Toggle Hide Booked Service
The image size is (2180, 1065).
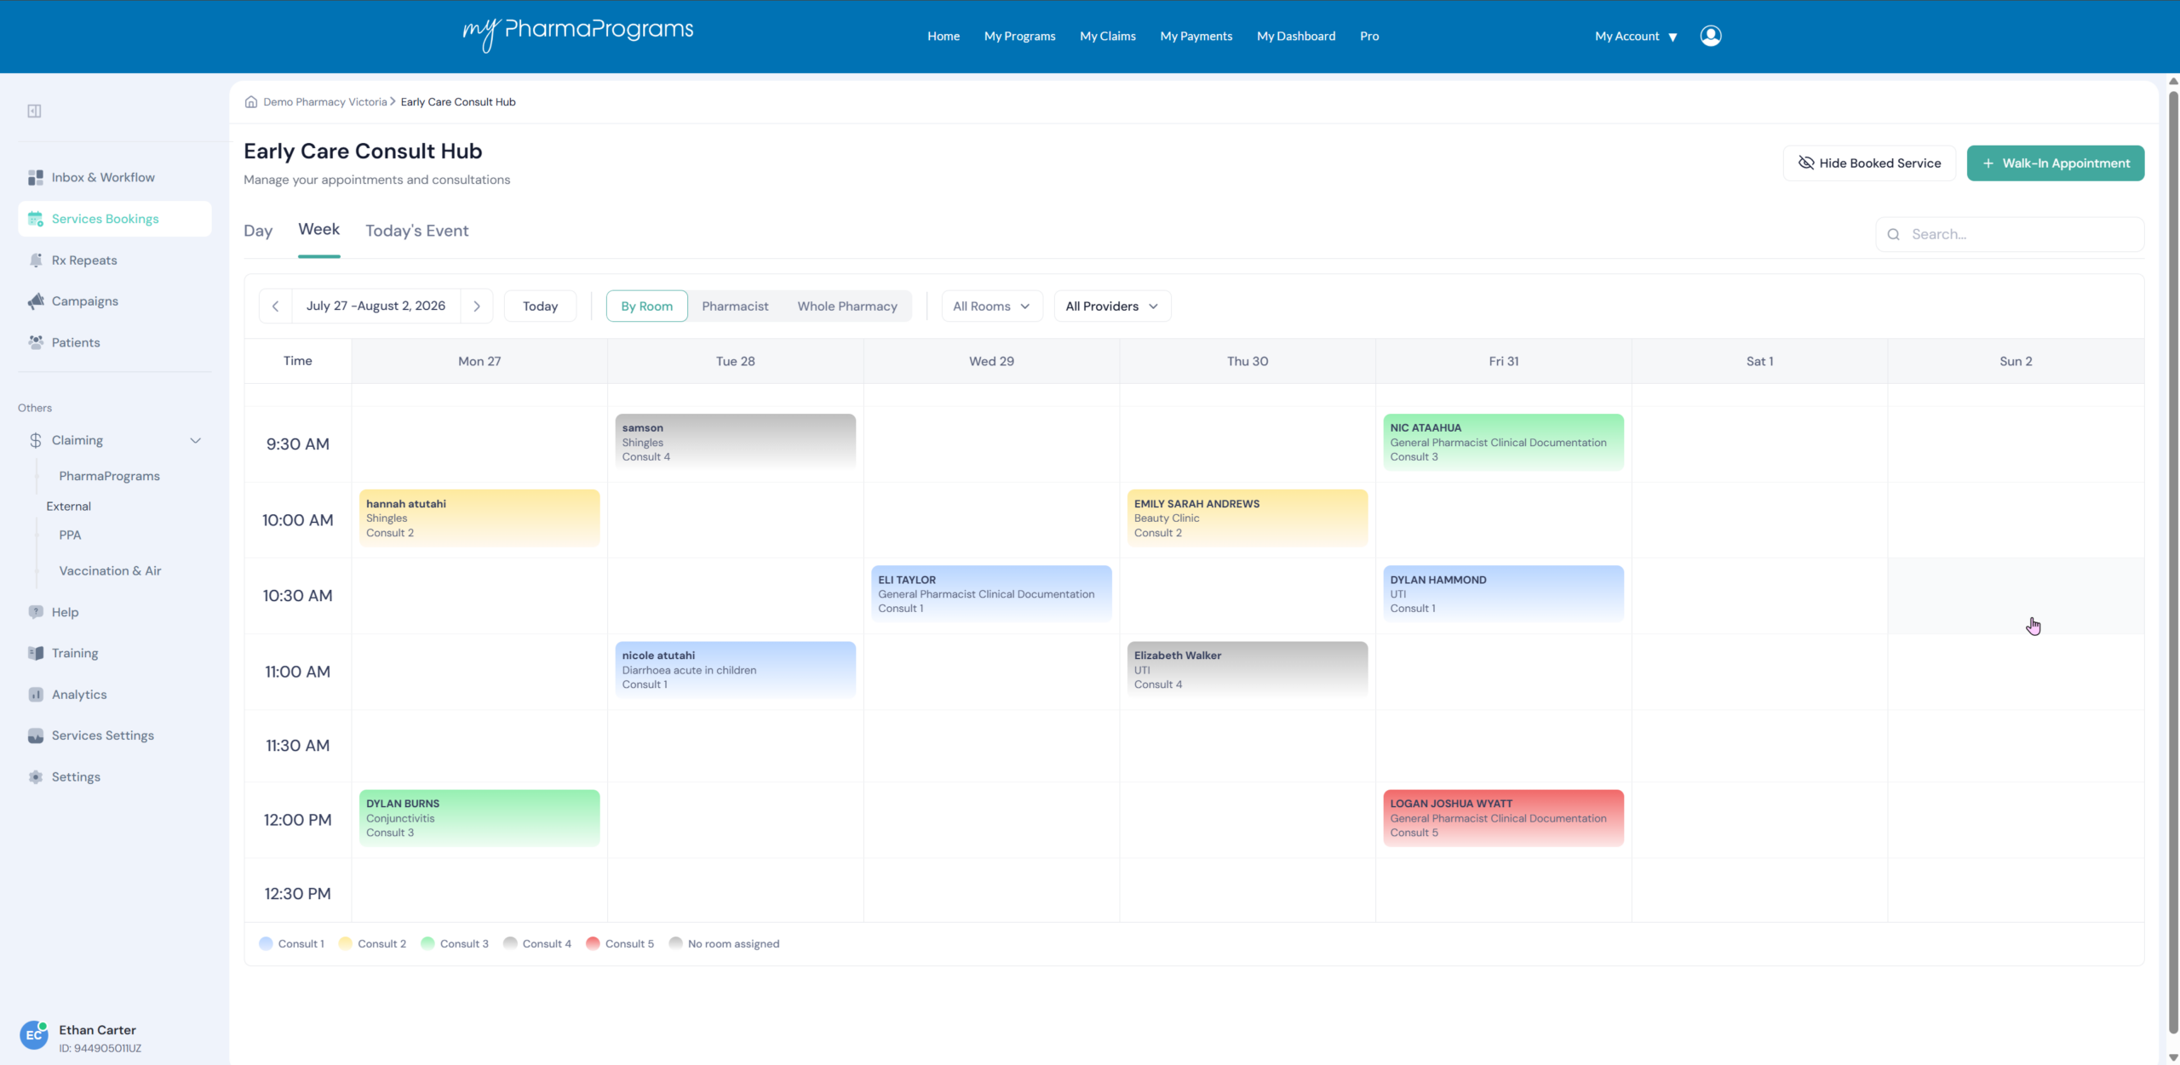pyautogui.click(x=1869, y=163)
